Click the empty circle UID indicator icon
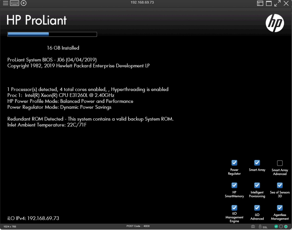This screenshot has width=292, height=230. point(281,226)
